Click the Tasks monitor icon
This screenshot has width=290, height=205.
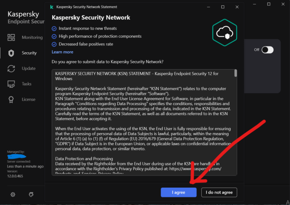tap(11, 84)
